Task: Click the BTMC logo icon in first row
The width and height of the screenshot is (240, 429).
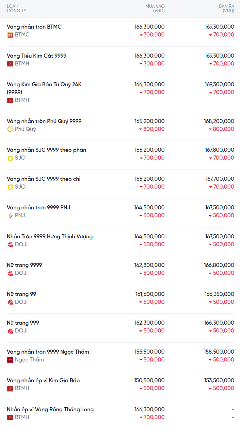Action: (10, 35)
